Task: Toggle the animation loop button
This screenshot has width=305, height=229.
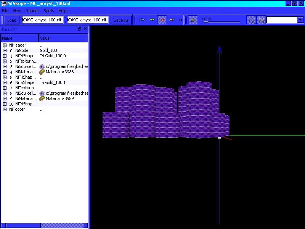Action: pyautogui.click(x=251, y=20)
